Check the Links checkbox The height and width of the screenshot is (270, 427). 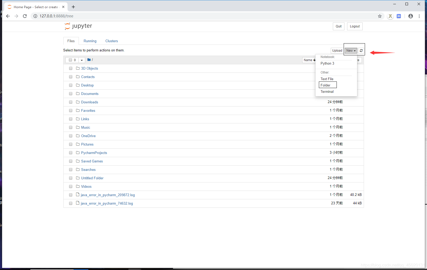71,119
